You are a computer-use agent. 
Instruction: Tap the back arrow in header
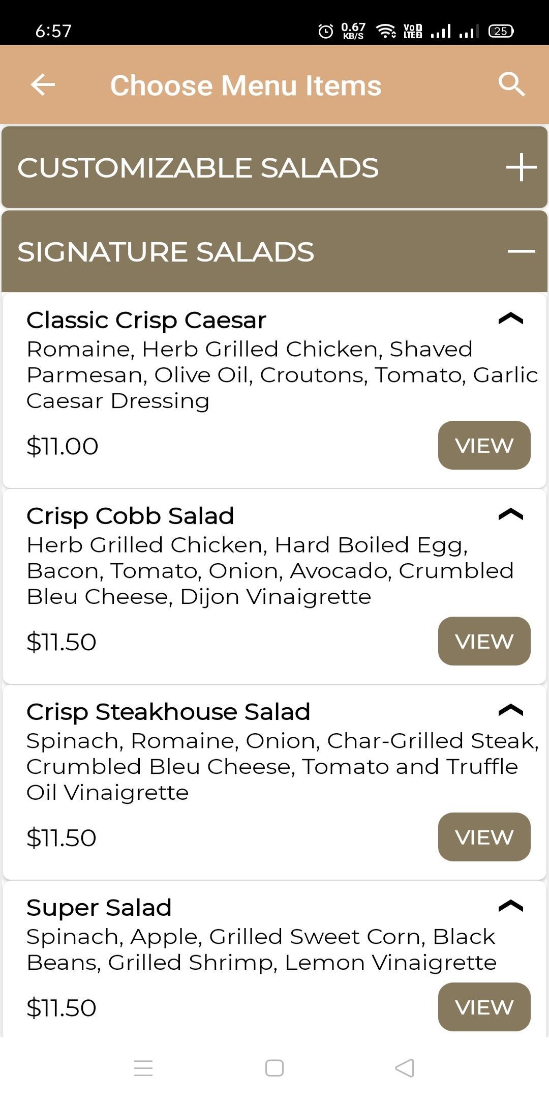pyautogui.click(x=43, y=84)
